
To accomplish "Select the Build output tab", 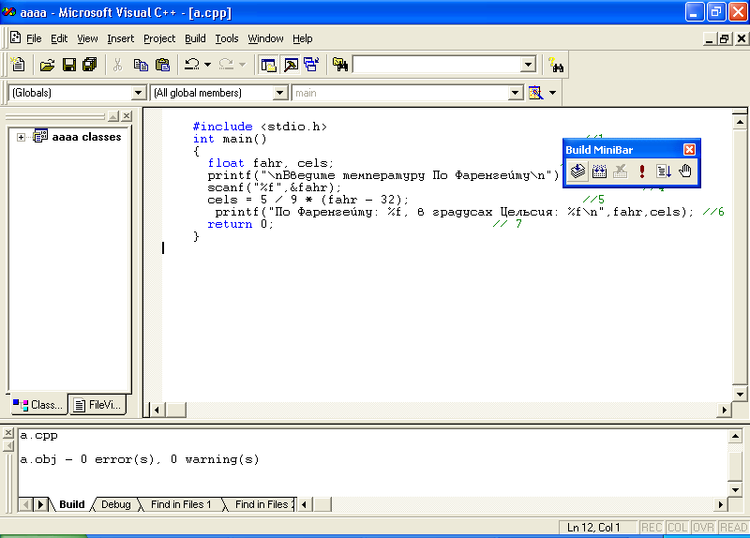I will pos(72,504).
